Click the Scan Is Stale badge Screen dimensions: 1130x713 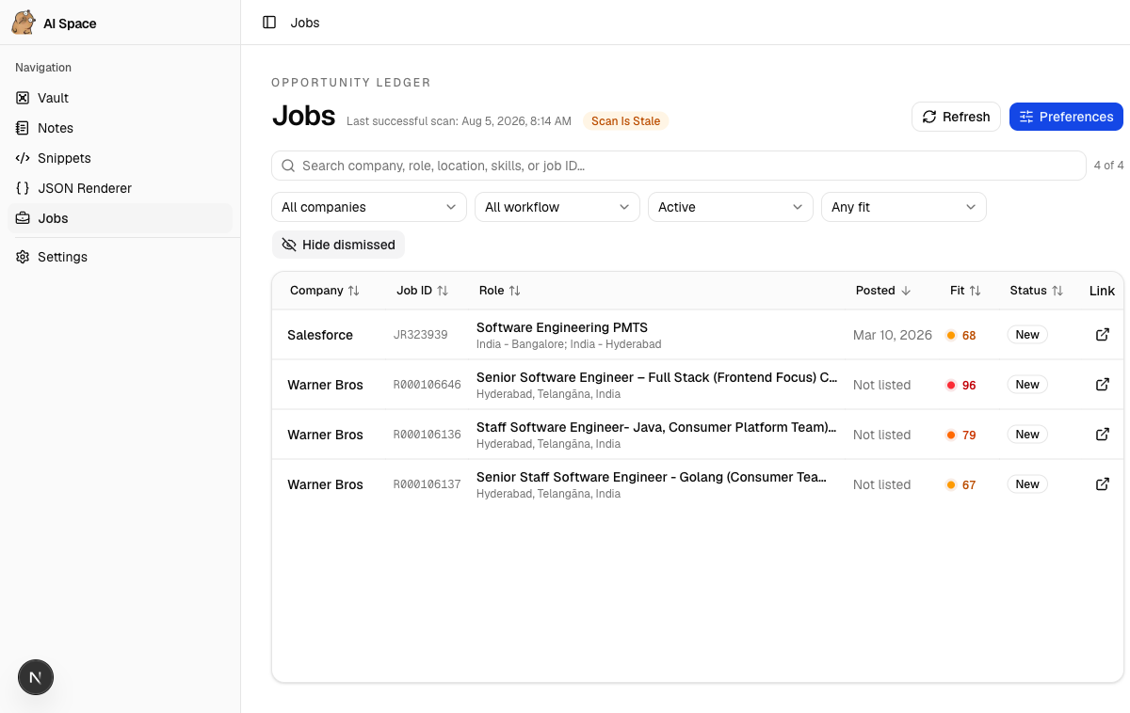pyautogui.click(x=625, y=121)
